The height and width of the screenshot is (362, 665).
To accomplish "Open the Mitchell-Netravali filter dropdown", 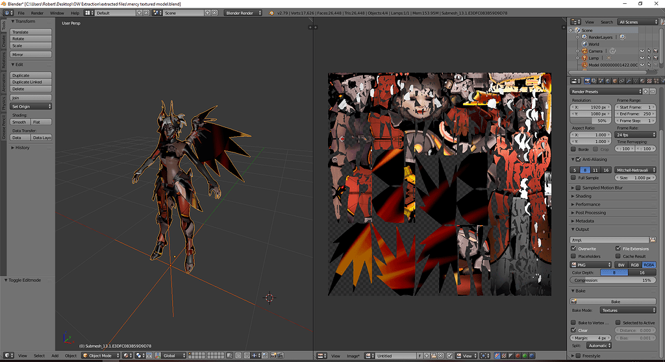I will (635, 170).
